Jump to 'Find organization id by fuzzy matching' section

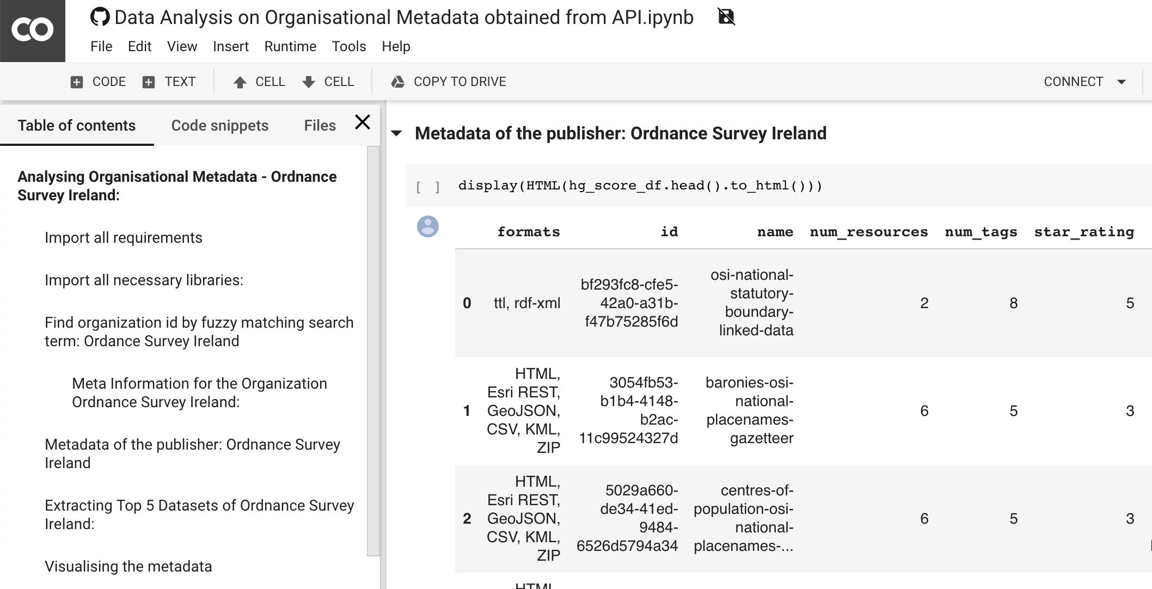click(199, 332)
